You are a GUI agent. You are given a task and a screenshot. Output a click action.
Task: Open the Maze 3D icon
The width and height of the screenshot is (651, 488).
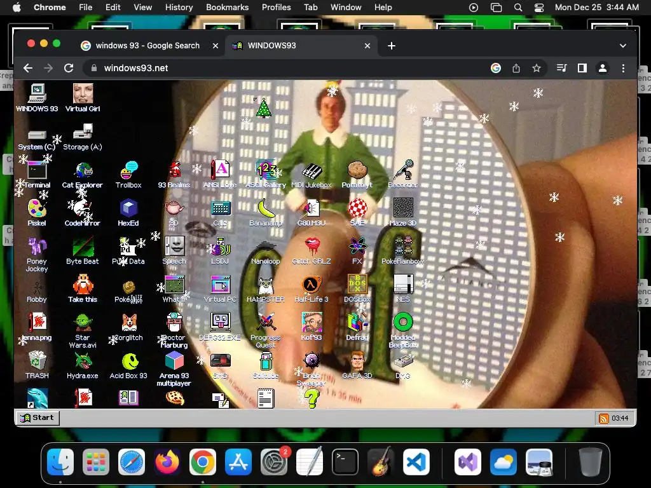tap(402, 212)
